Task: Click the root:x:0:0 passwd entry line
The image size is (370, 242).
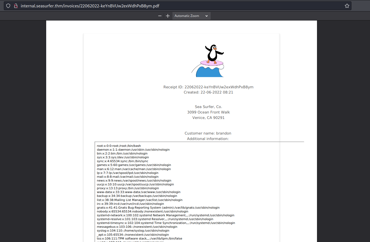Action: pos(119,146)
